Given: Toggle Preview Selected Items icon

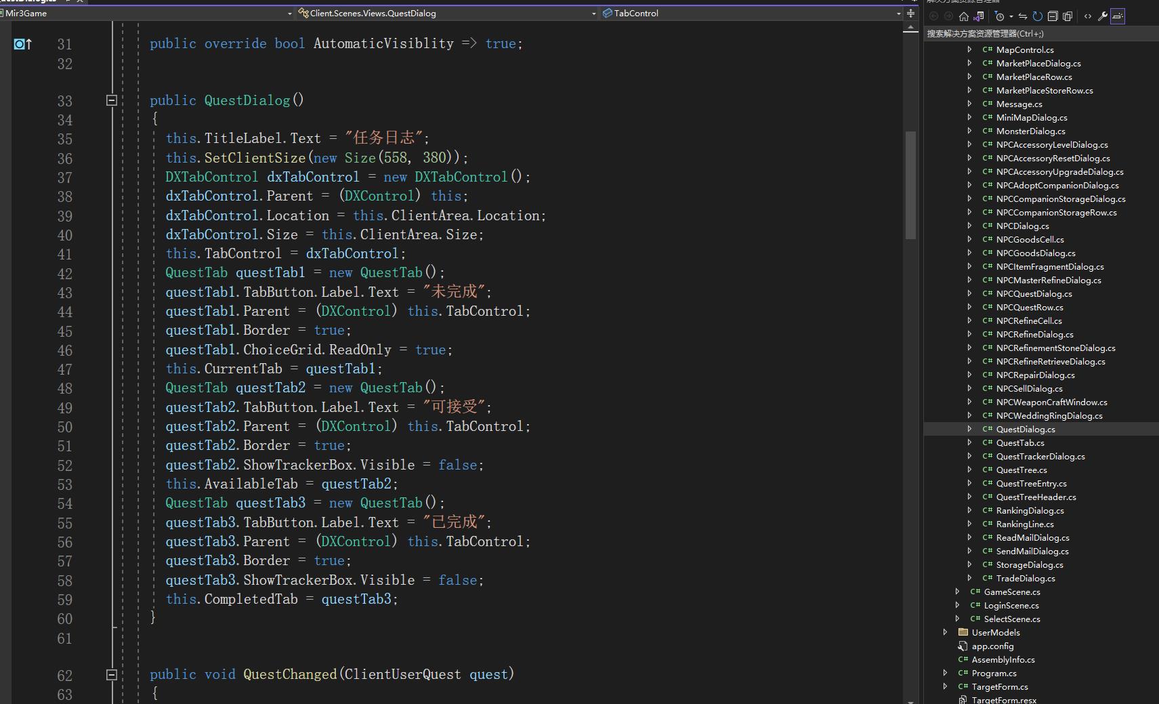Looking at the screenshot, I should 1118,16.
